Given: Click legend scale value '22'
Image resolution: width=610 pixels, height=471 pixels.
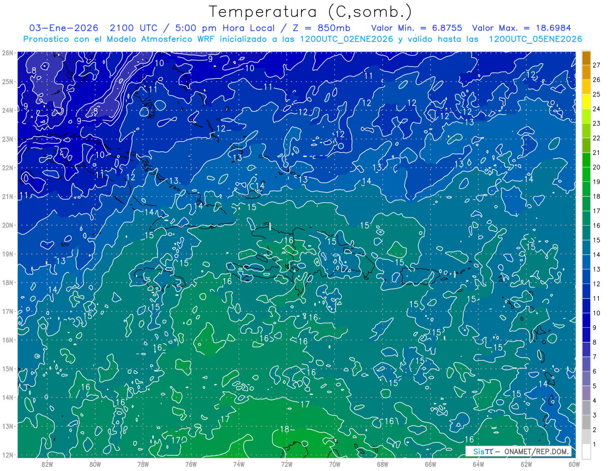Looking at the screenshot, I should pyautogui.click(x=596, y=138).
